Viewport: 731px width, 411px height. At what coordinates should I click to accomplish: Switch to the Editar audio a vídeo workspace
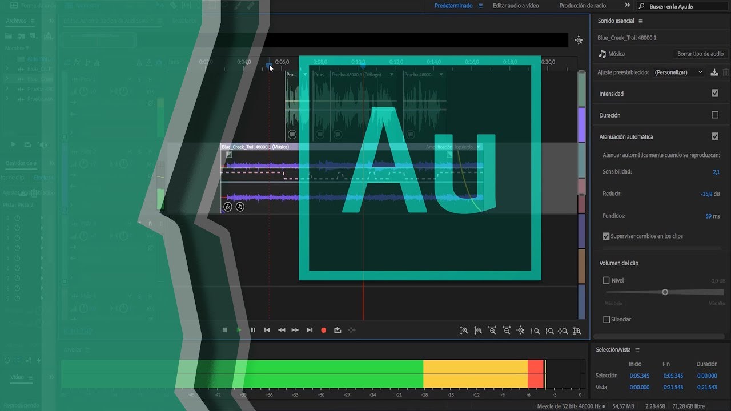[515, 5]
